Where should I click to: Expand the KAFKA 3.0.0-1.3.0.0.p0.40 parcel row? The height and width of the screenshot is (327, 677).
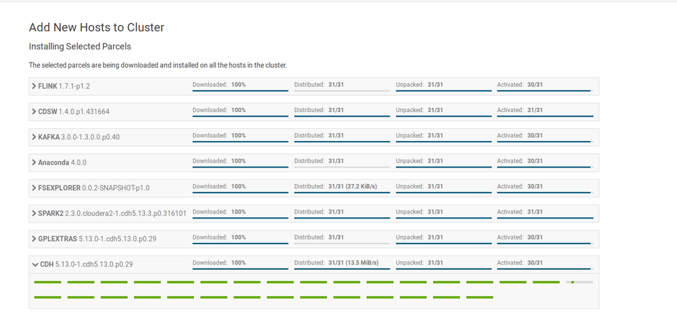click(x=34, y=137)
